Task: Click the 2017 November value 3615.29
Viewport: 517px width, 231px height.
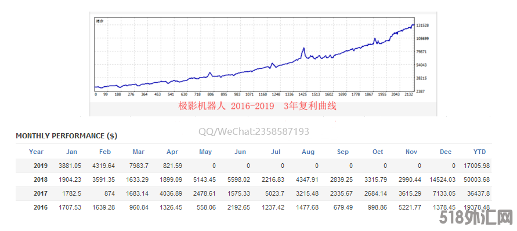Action: click(410, 193)
